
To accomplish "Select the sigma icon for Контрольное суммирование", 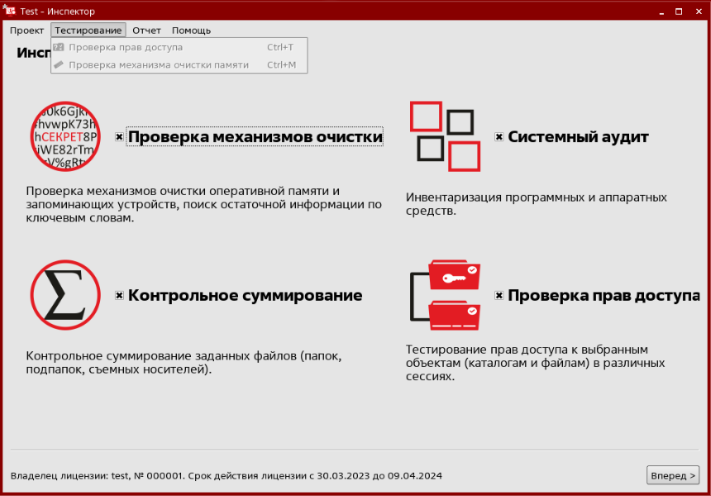I will pyautogui.click(x=65, y=295).
